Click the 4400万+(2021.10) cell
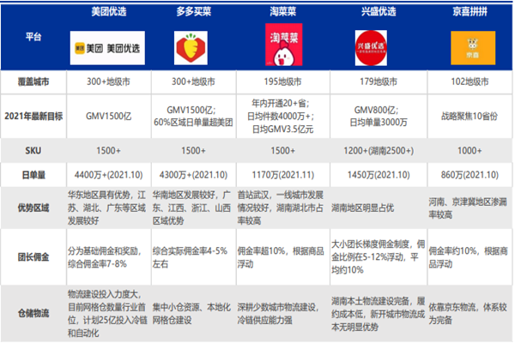The width and height of the screenshot is (515, 343). [109, 175]
